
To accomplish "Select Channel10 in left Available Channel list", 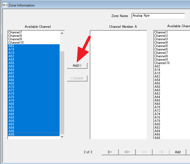I will (16, 43).
